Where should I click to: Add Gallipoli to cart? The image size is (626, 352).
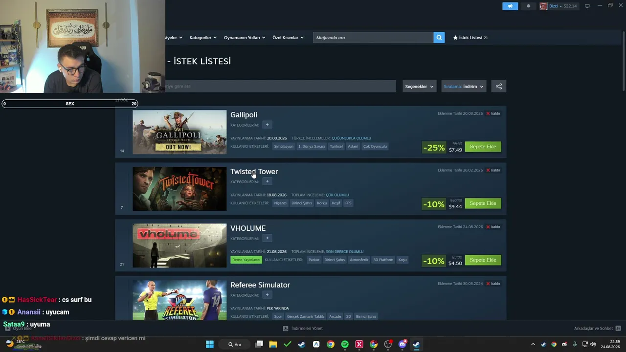(x=483, y=147)
